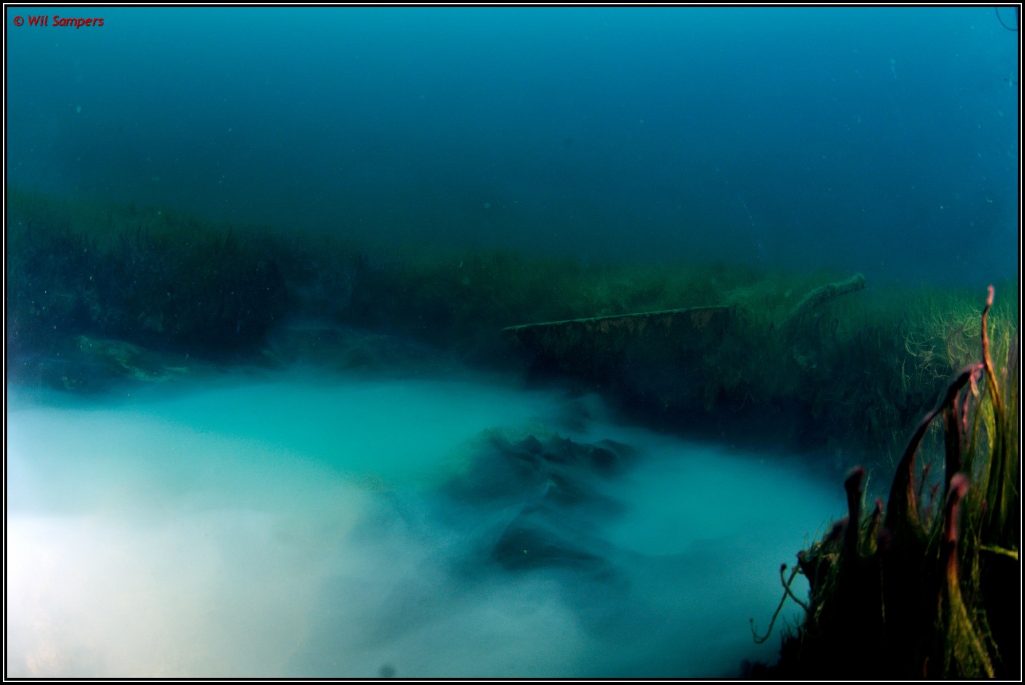Click the small dark spot at bottom edge
1025x685 pixels.
click(x=387, y=669)
